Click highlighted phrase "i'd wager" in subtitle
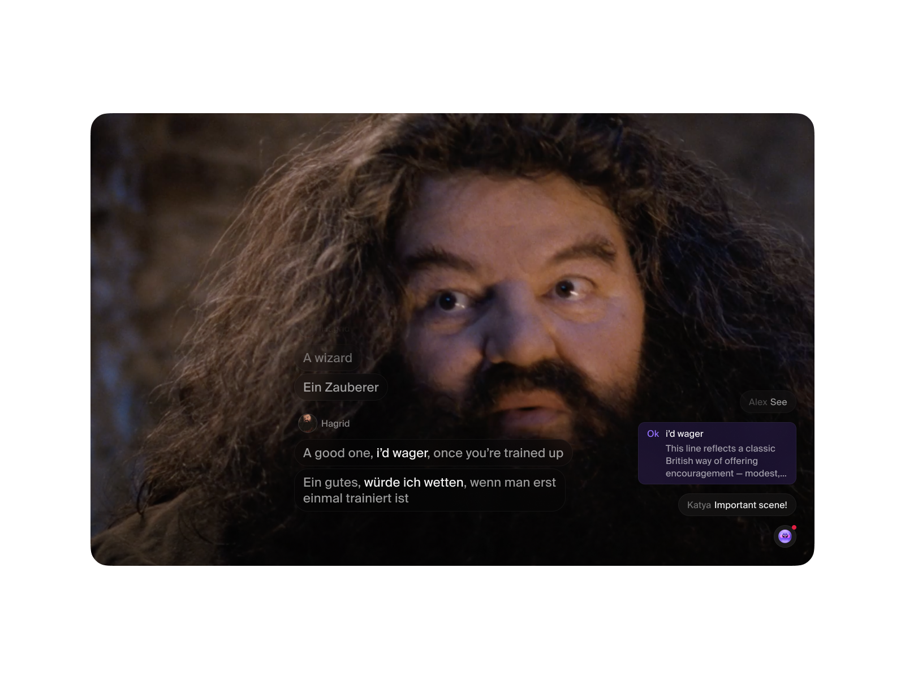This screenshot has width=905, height=679. [x=402, y=453]
